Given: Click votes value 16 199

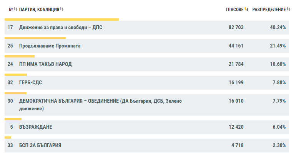Looking at the screenshot, I should click(x=236, y=82).
